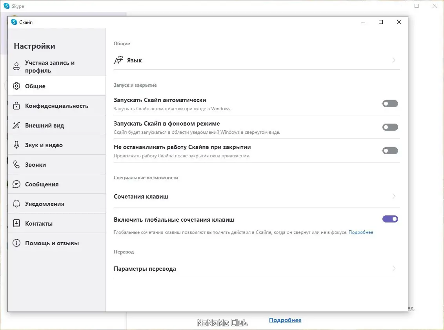Click the profile icon beside Учетная запись и профиль
This screenshot has width=444, height=330.
[16, 66]
